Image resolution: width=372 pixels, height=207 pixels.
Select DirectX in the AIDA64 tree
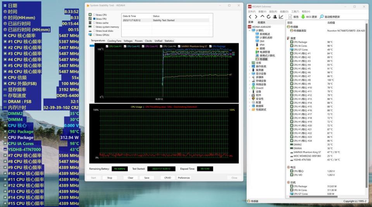(x=260, y=88)
